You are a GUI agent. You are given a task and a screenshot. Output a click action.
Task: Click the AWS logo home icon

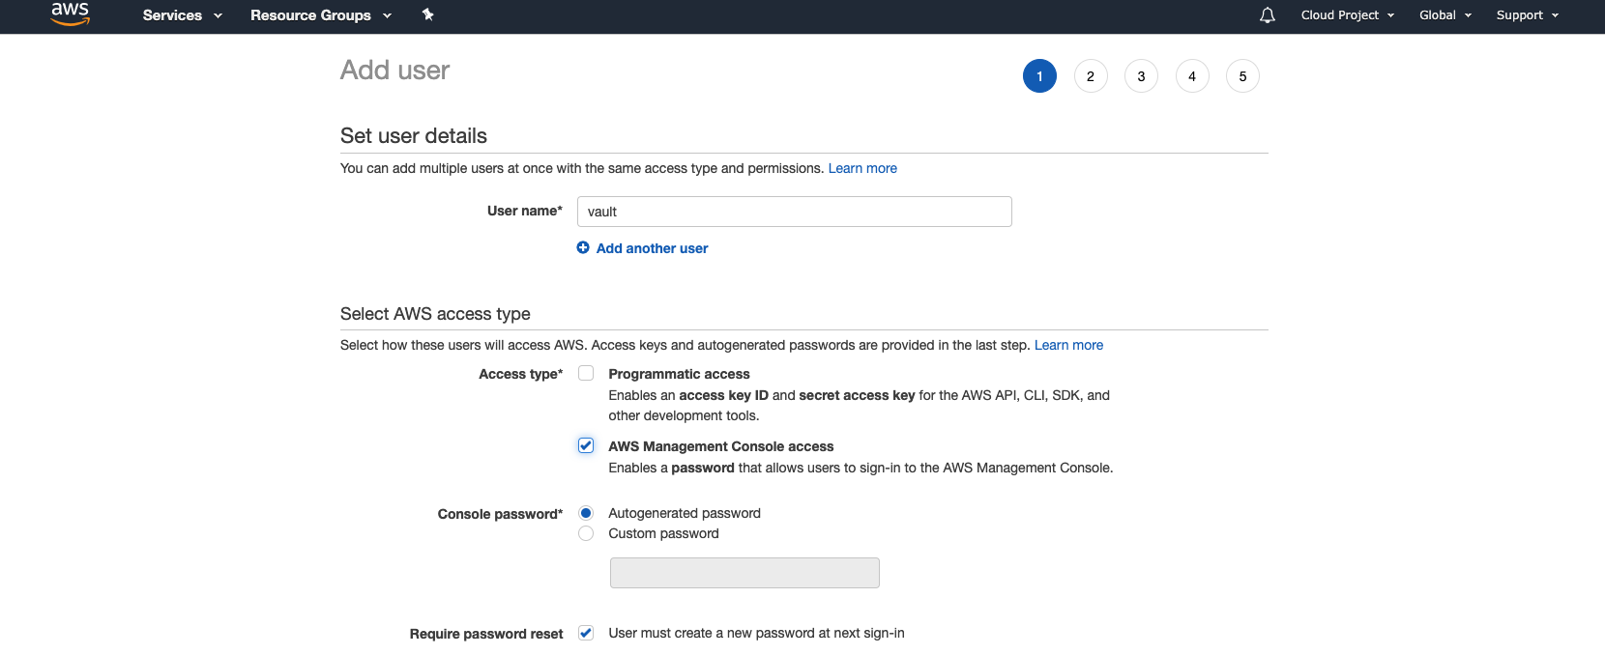tap(70, 14)
